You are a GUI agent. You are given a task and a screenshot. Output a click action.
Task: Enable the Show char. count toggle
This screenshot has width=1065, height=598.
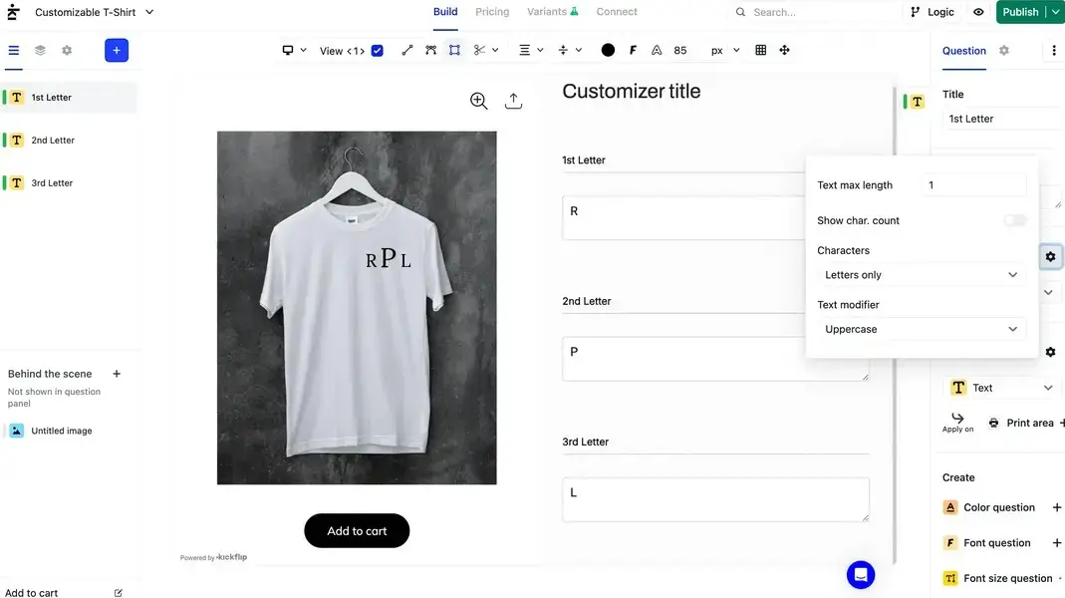point(1014,220)
